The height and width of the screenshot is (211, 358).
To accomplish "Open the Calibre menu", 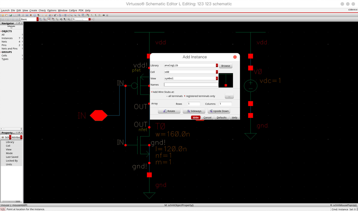I will (73, 10).
